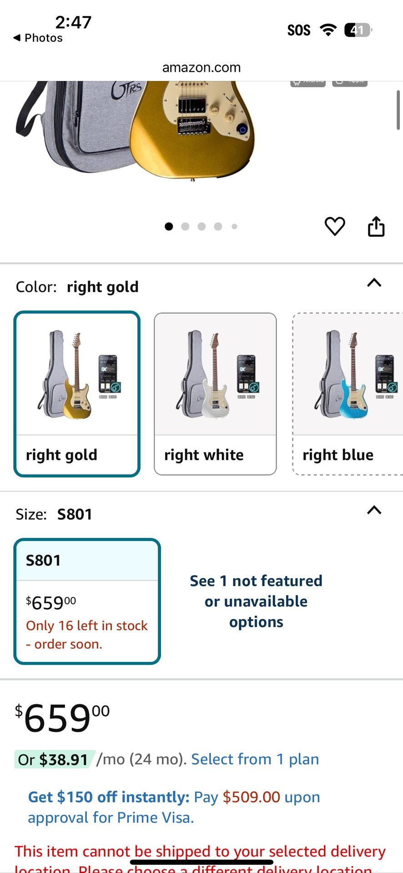Tap the amazon.com address bar
The width and height of the screenshot is (403, 873).
coord(201,68)
